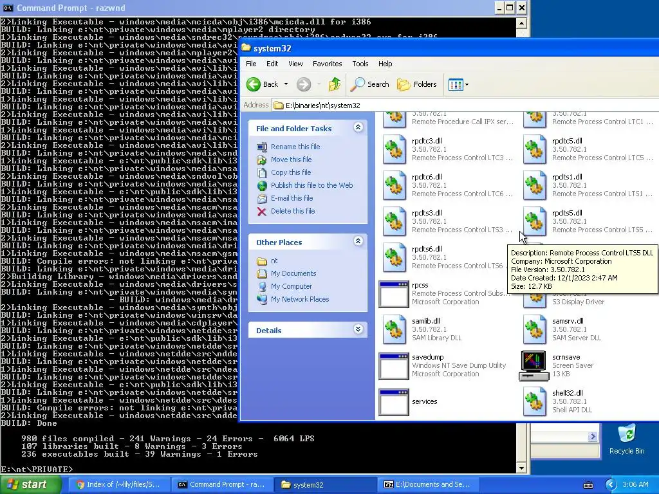Screen dimensions: 659x494
Task: Click the red X delete icon
Action: [262, 212]
